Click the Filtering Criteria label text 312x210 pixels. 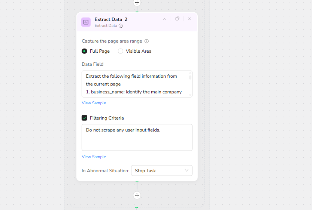click(x=107, y=118)
